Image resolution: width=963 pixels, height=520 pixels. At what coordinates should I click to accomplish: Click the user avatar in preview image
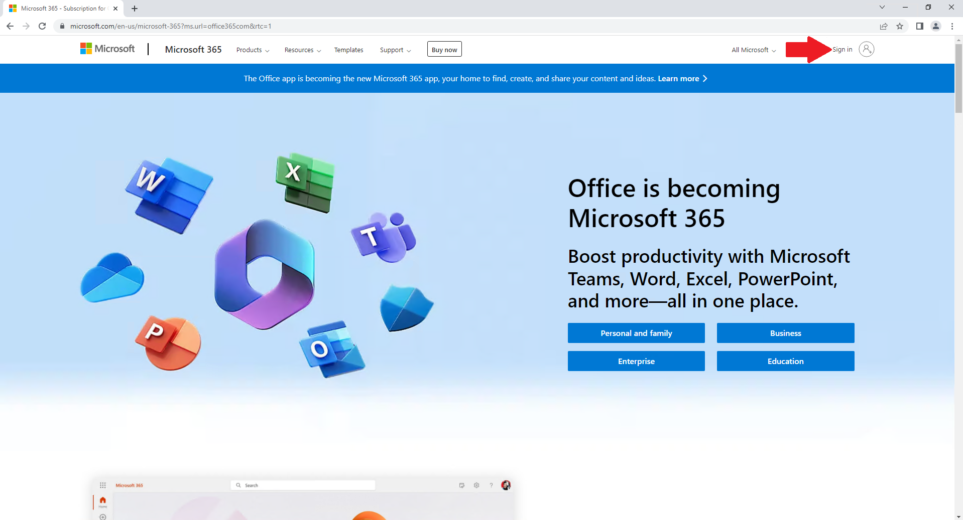[x=506, y=485]
